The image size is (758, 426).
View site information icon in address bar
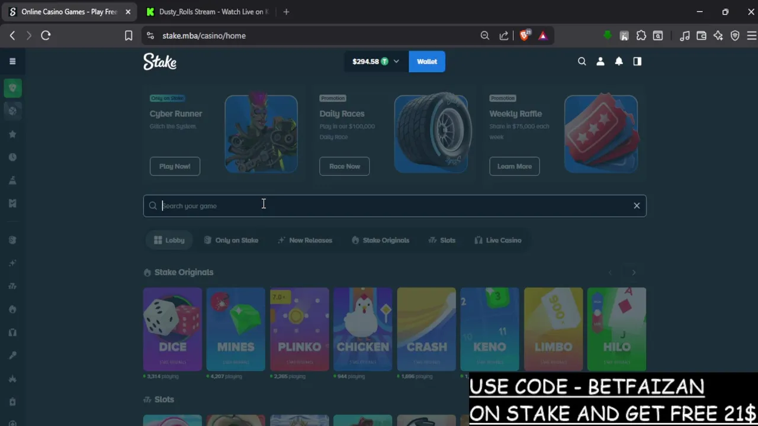click(150, 35)
